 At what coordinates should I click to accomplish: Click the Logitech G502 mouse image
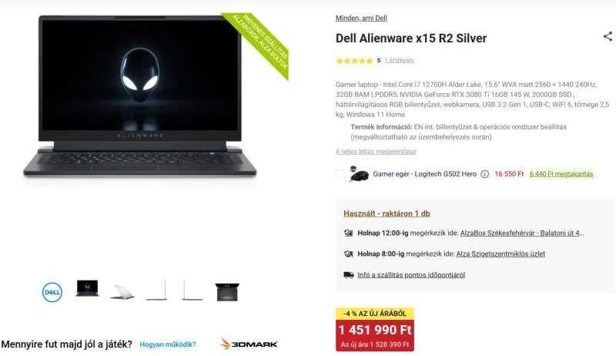[359, 174]
